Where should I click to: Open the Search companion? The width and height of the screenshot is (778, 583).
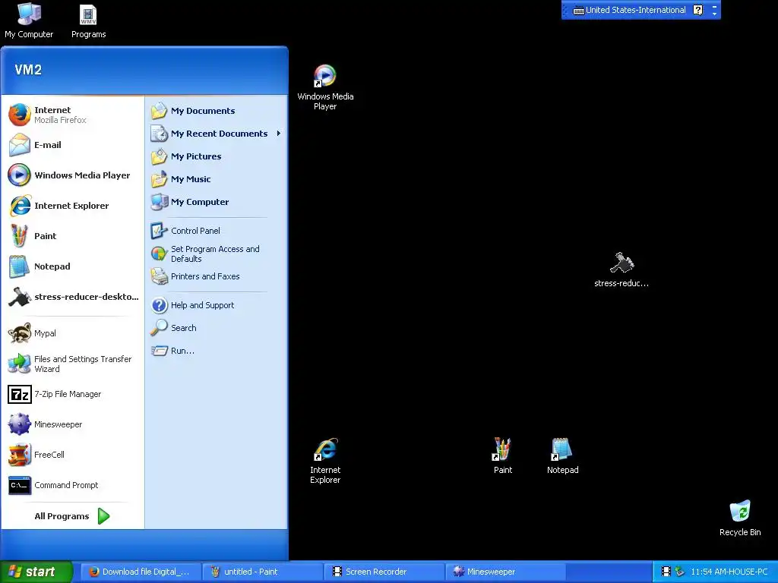click(x=216, y=328)
